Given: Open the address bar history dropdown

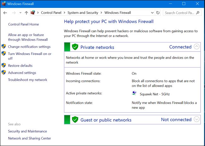Looking at the screenshot, I should tap(152, 13).
